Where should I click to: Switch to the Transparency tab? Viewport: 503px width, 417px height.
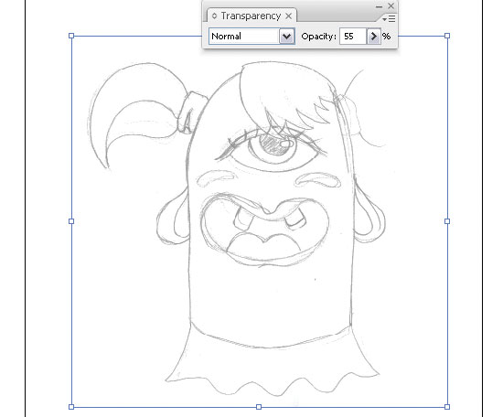tap(251, 16)
